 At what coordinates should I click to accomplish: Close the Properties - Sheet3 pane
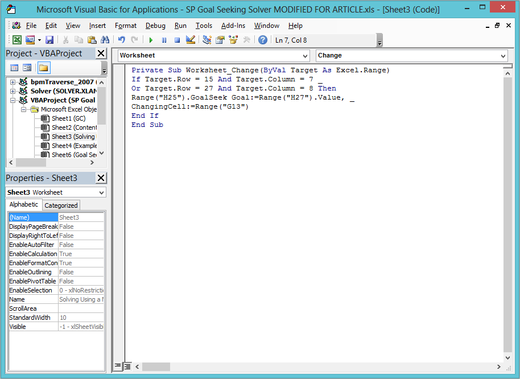101,178
